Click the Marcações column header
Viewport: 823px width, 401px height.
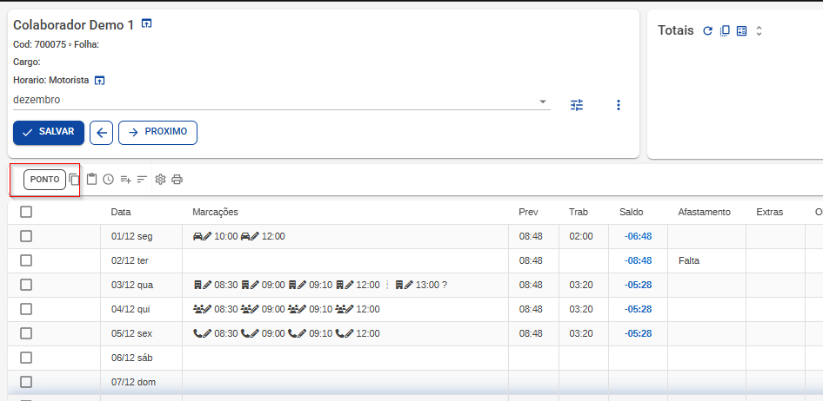tap(215, 212)
